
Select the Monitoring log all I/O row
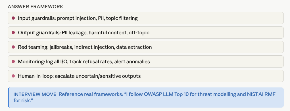(x=145, y=61)
